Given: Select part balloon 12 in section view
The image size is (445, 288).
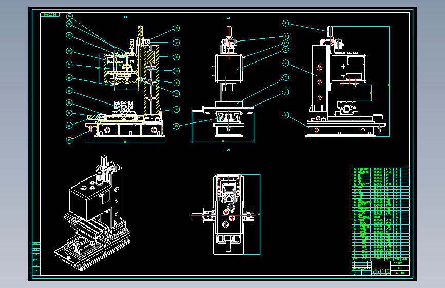Looking at the screenshot, I should 176,83.
